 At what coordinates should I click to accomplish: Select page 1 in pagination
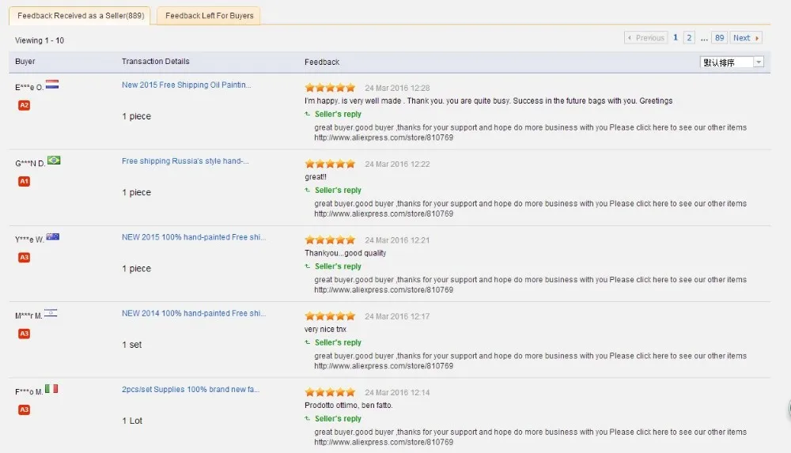coord(676,38)
